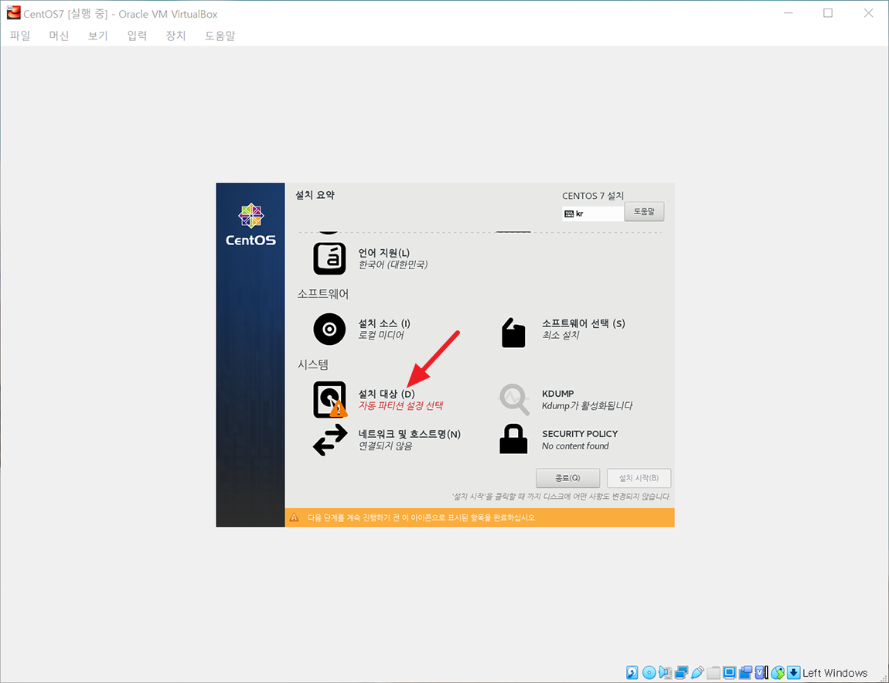Click the warning triangle icon in orange bar
The image size is (889, 683).
coord(294,517)
